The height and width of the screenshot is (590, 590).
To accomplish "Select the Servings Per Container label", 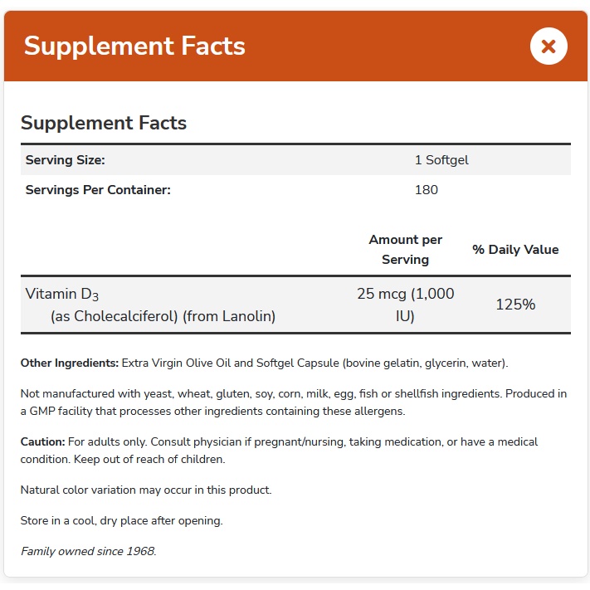I will point(98,190).
